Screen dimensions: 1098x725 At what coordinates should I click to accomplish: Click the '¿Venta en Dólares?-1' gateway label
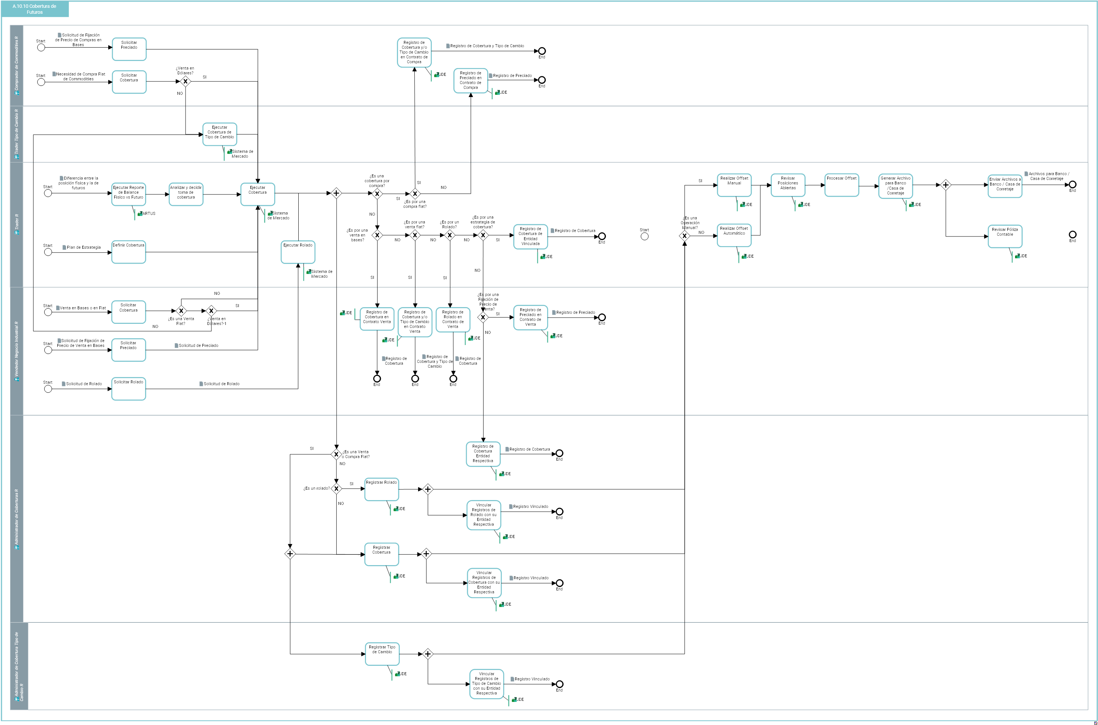217,321
